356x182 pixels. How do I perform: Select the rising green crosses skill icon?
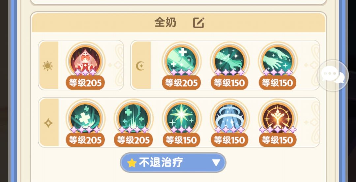point(133,118)
